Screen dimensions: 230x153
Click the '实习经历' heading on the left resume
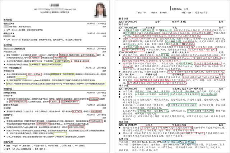tap(8, 45)
